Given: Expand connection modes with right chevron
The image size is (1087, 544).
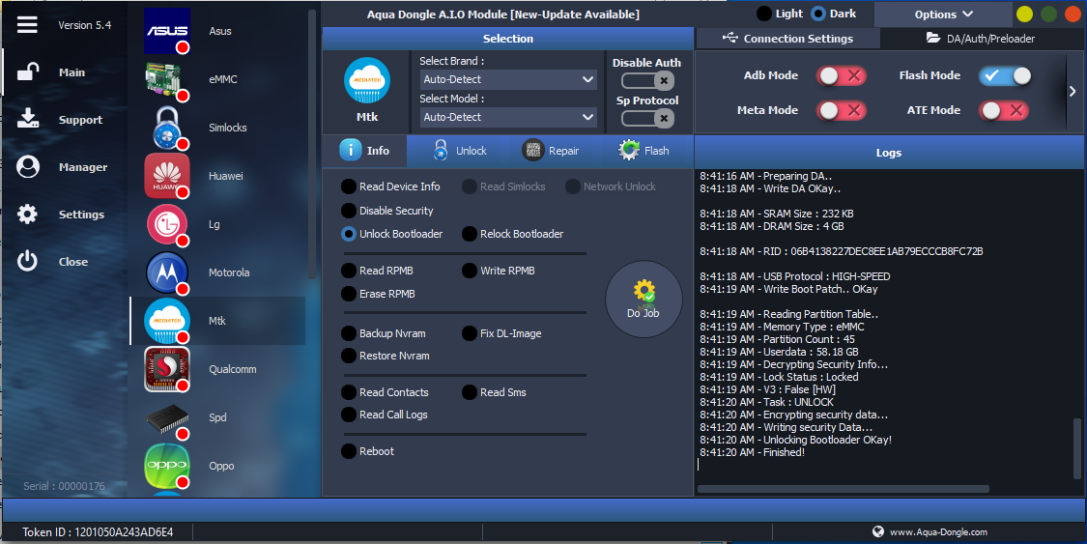Looking at the screenshot, I should tap(1073, 92).
